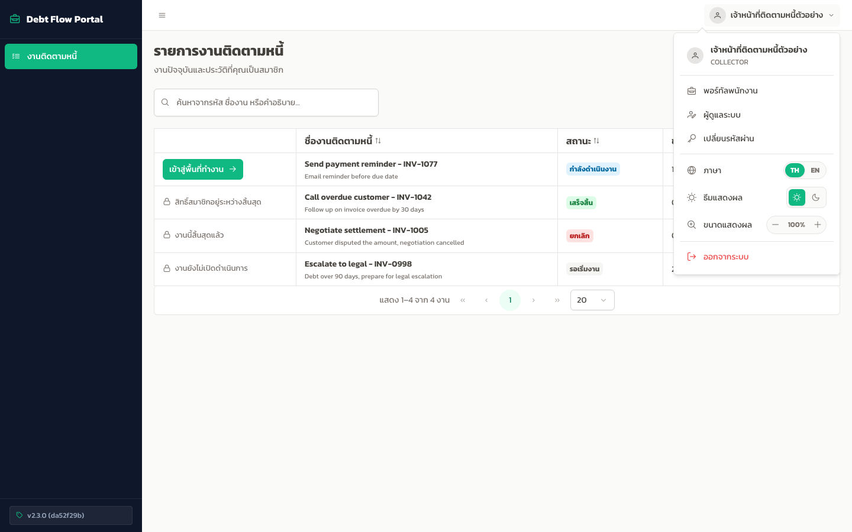Screen dimensions: 852x532
Task: Open พอร์ทัลพนักงาน from the profile menu
Action: (x=757, y=90)
